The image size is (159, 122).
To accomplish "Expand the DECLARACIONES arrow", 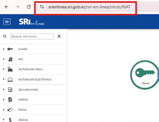I will (4, 89).
